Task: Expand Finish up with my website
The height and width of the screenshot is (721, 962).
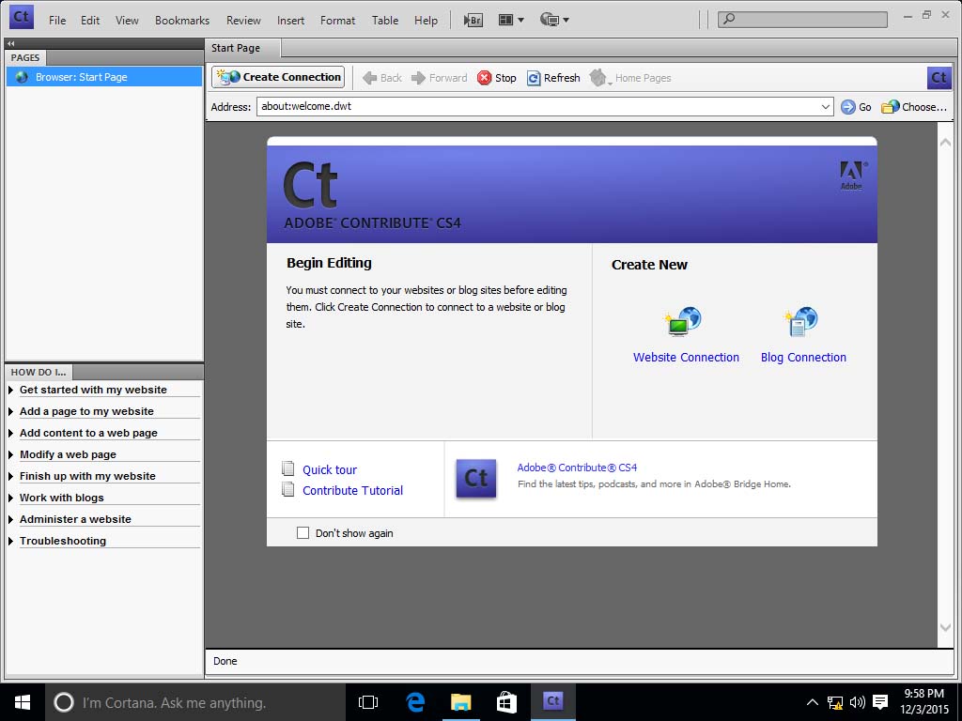Action: [87, 476]
